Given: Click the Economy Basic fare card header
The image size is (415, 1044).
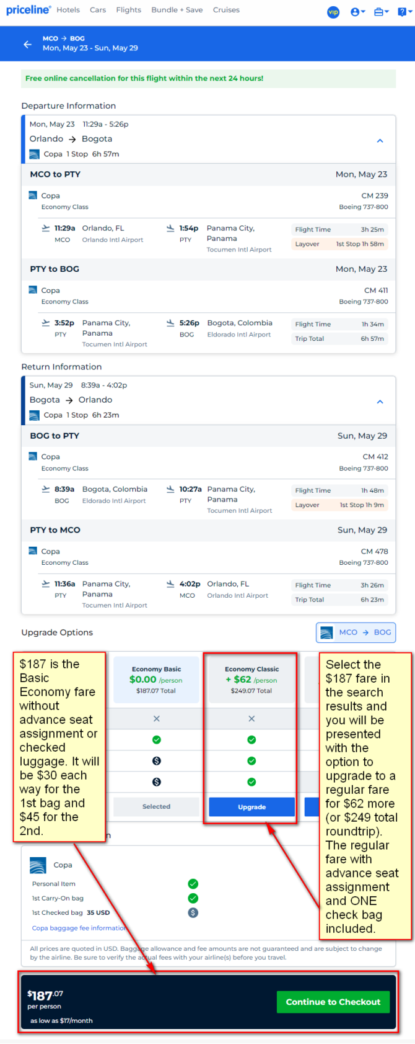Looking at the screenshot, I should [156, 679].
